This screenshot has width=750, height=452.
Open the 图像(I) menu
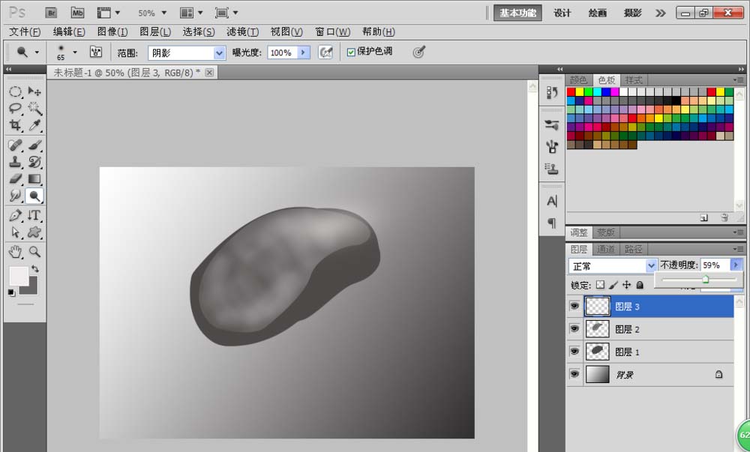pyautogui.click(x=112, y=31)
